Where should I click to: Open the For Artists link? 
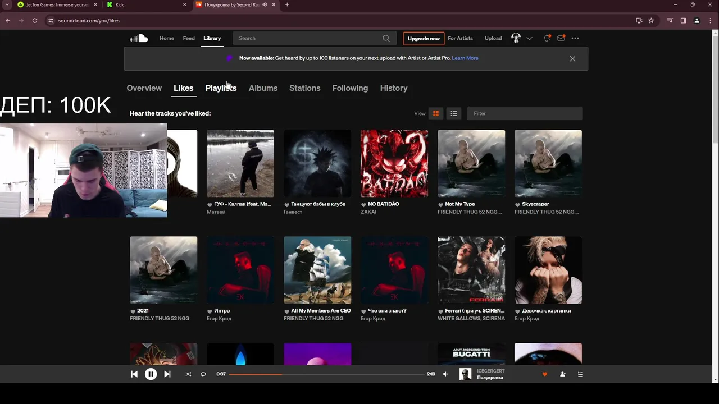coord(460,38)
